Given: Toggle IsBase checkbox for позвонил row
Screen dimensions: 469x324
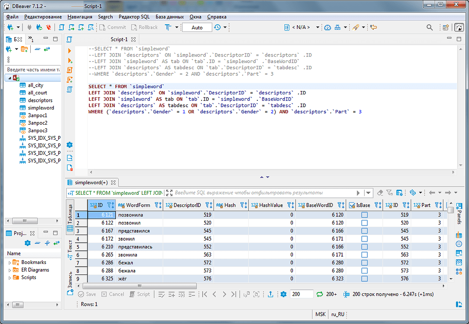Looking at the screenshot, I should pyautogui.click(x=364, y=223).
